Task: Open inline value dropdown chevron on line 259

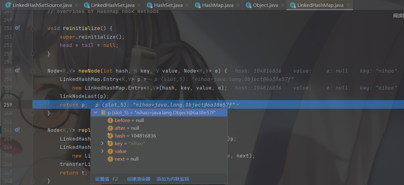Action: [238, 105]
